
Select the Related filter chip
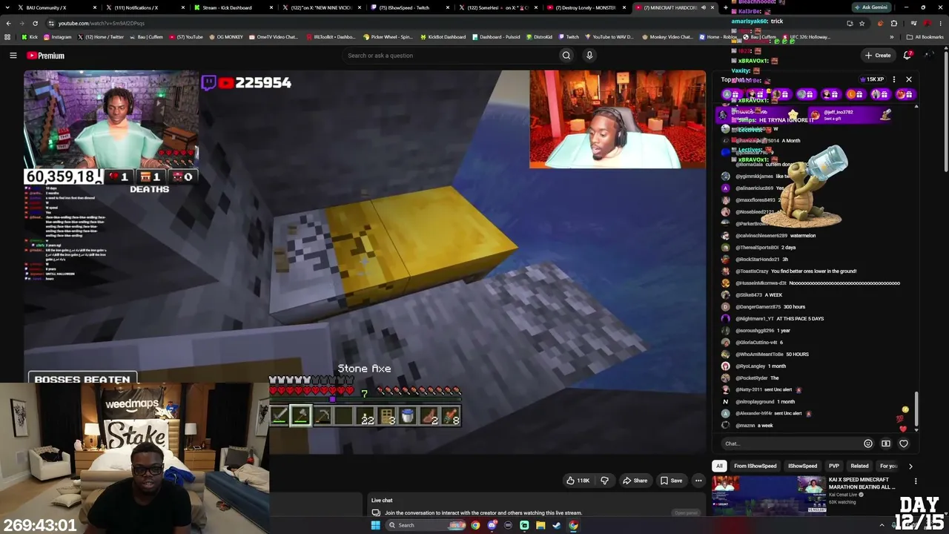point(860,466)
